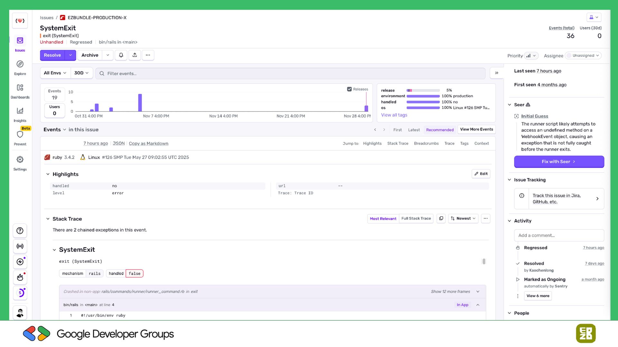This screenshot has width=618, height=347.
Task: Open the 30D time range dropdown
Action: [81, 73]
